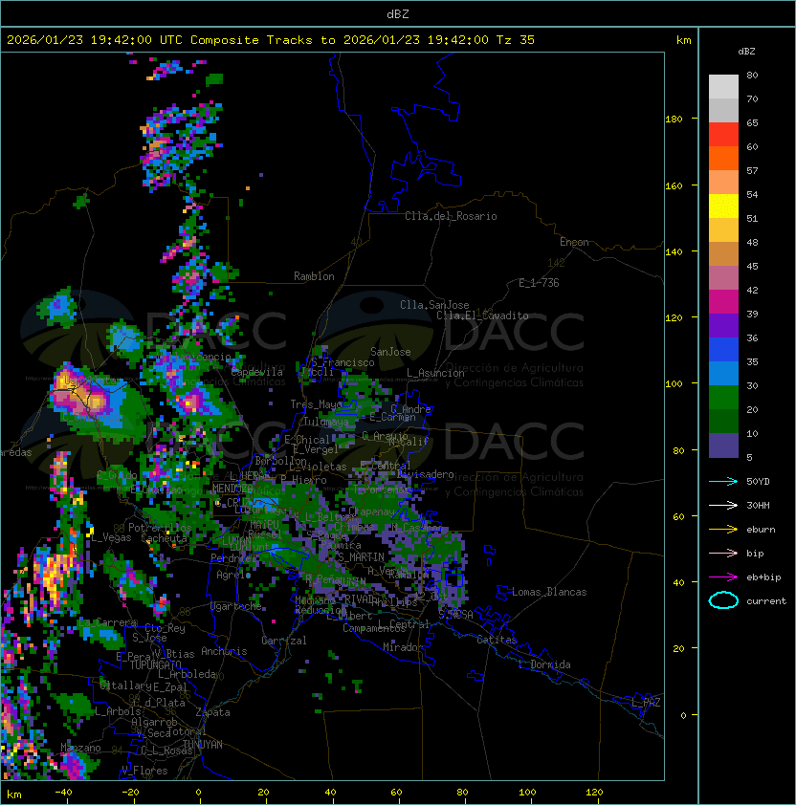
Task: Click the 'Tres_Mayo' map label
Action: 316,404
